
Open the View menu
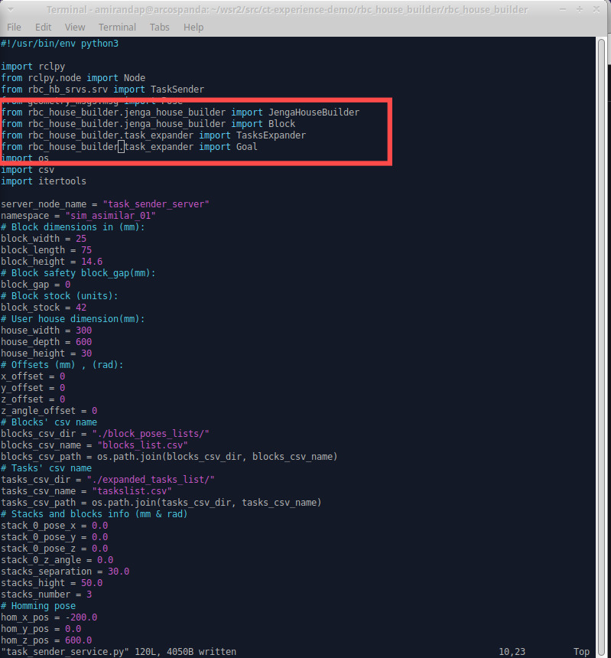coord(75,27)
